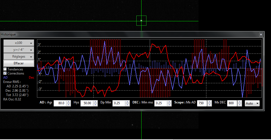Viewport: 271px width, 140px height.
Task: Click the blue AD legend label
Action: click(x=5, y=78)
